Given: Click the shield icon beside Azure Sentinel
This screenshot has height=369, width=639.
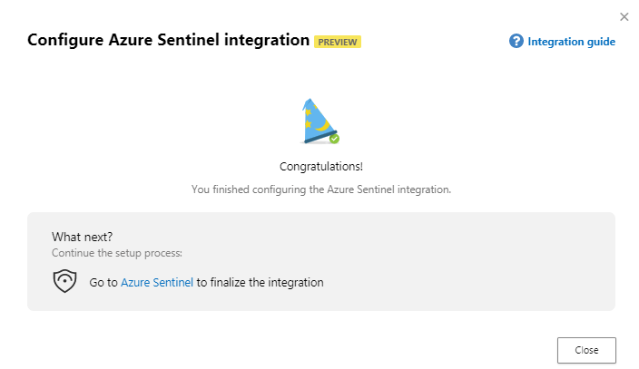Looking at the screenshot, I should [64, 282].
